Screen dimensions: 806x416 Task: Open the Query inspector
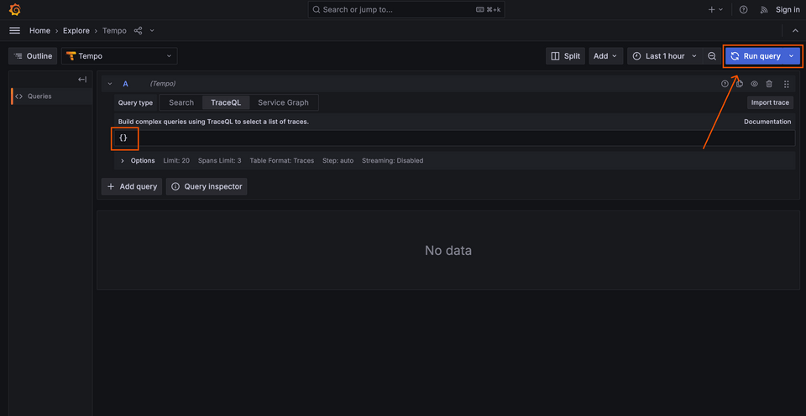pos(207,186)
